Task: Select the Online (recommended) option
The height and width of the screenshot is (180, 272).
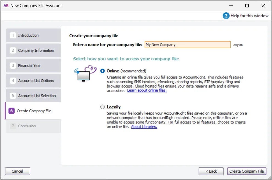Action: click(102, 71)
